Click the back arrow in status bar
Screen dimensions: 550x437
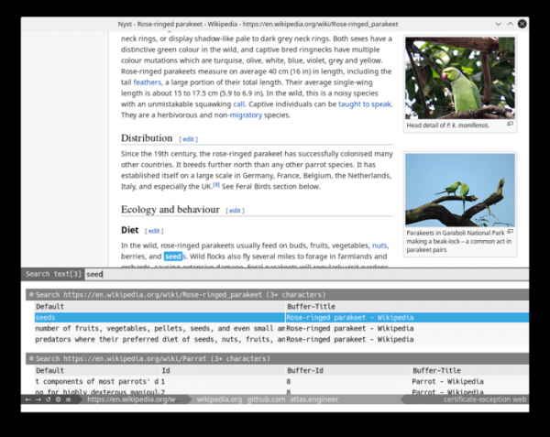(27, 399)
